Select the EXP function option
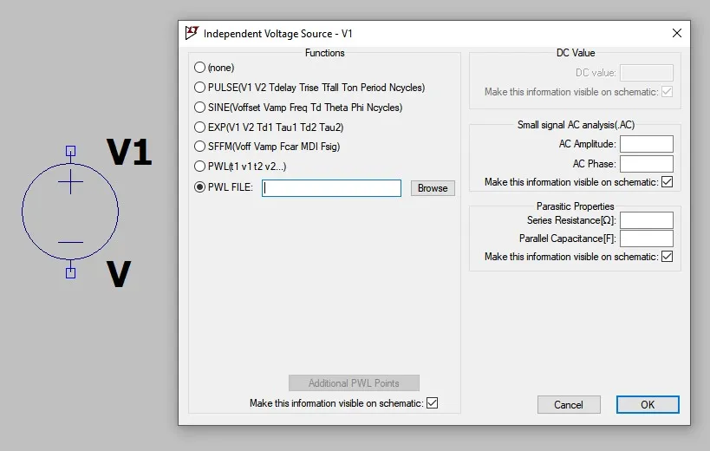Image resolution: width=710 pixels, height=451 pixels. (200, 127)
